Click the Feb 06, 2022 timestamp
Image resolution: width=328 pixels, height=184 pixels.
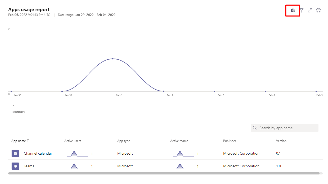tap(29, 15)
